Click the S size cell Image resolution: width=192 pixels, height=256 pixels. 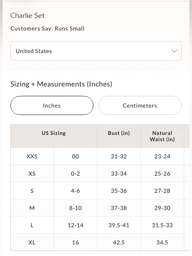coord(32,191)
